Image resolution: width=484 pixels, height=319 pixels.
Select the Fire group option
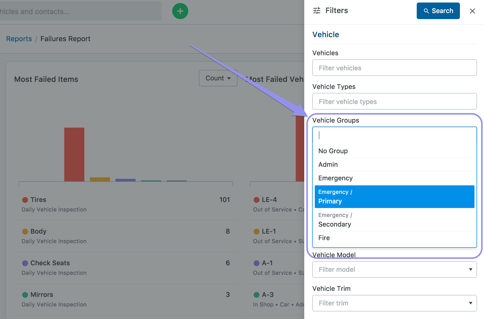[x=324, y=238]
